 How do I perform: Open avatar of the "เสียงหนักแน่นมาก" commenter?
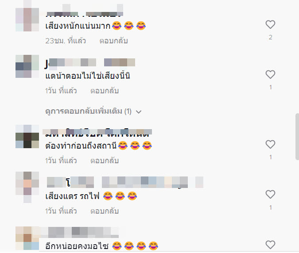tap(27, 19)
